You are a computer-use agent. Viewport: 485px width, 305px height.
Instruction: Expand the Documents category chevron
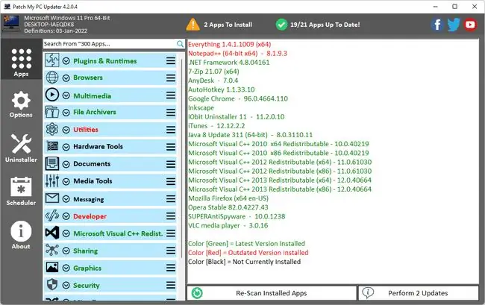pos(66,164)
